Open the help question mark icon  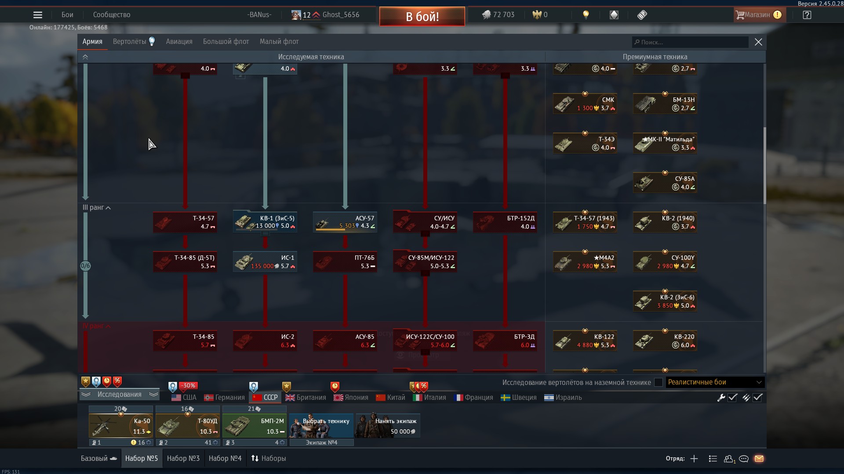[807, 15]
